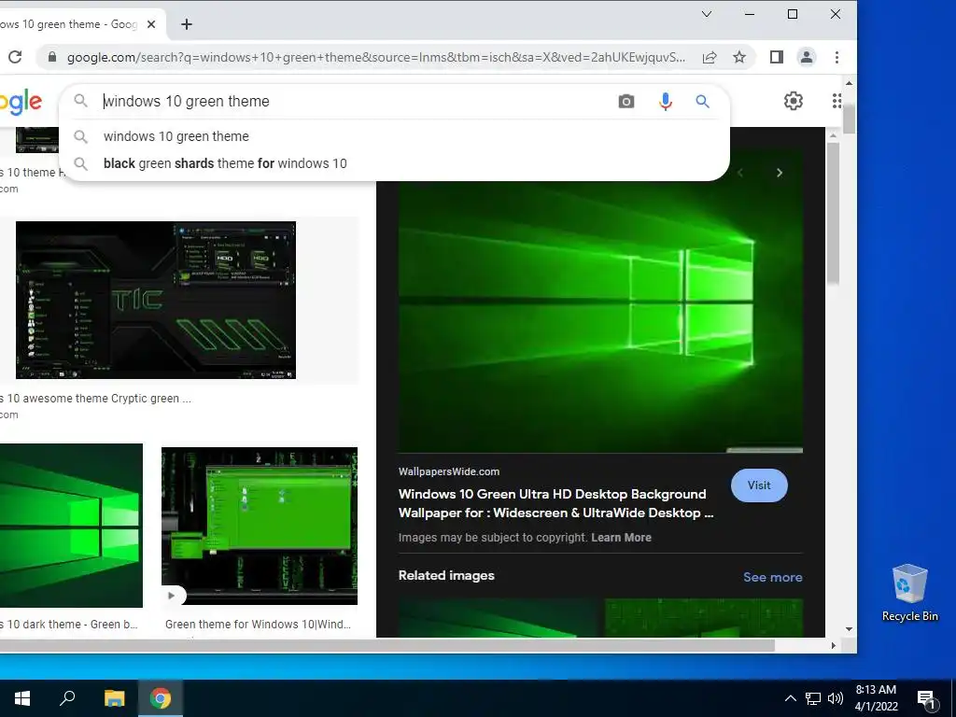Visit the WallpapersWide page
The height and width of the screenshot is (717, 956).
tap(759, 485)
